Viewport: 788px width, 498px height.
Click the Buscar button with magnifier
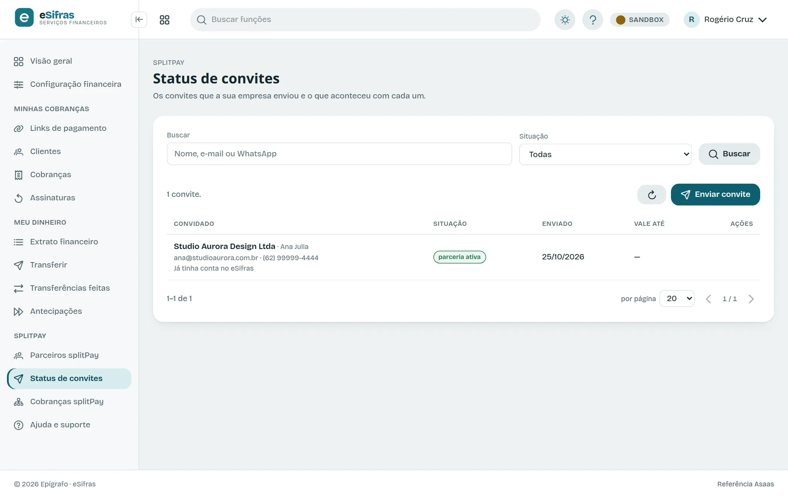click(x=729, y=154)
